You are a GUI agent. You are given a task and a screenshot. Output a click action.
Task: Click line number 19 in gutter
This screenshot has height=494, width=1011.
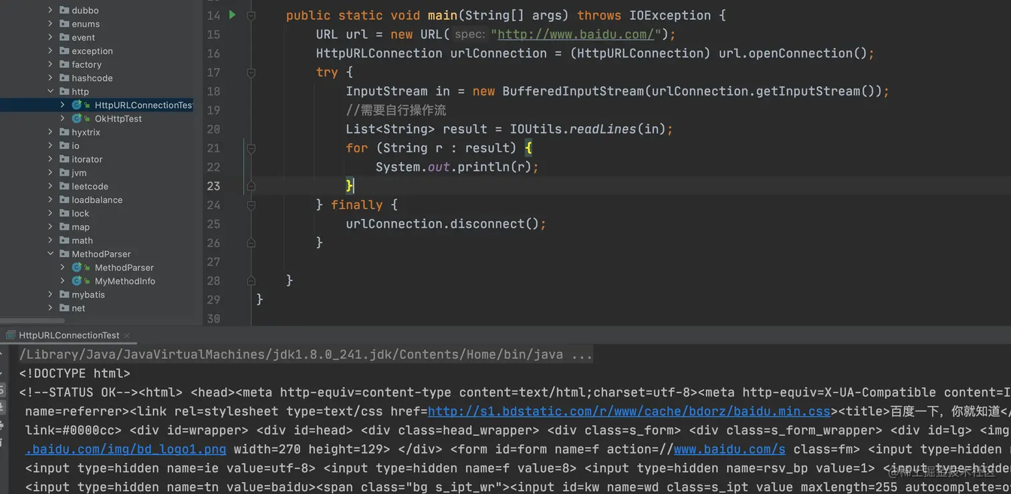pyautogui.click(x=213, y=110)
